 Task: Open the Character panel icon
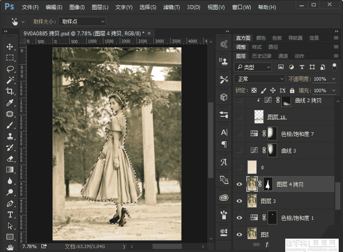coord(224,132)
